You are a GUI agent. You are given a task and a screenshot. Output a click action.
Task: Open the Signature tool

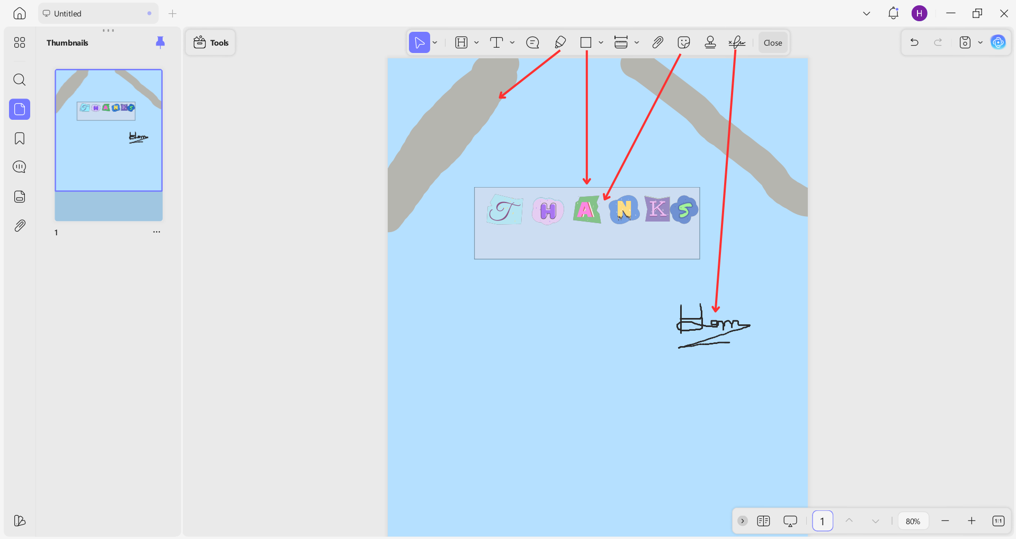[x=737, y=42]
